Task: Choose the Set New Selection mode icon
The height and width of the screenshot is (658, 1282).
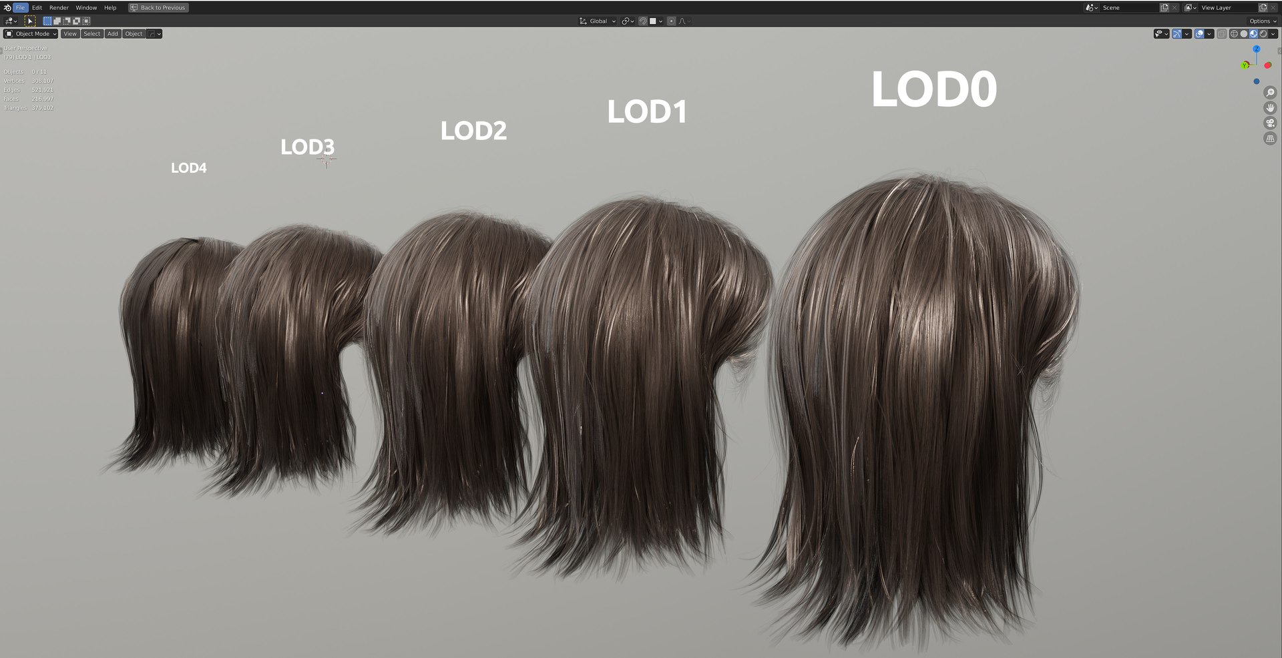Action: pos(47,21)
